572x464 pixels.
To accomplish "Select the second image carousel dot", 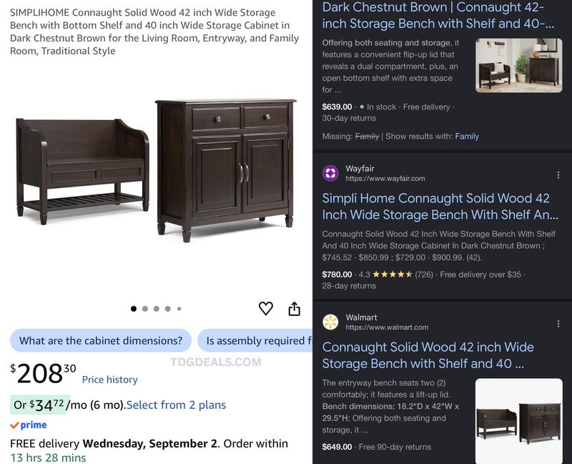I will pyautogui.click(x=145, y=309).
